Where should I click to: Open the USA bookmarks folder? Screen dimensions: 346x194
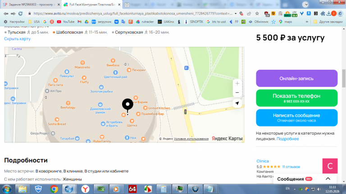coord(34,22)
